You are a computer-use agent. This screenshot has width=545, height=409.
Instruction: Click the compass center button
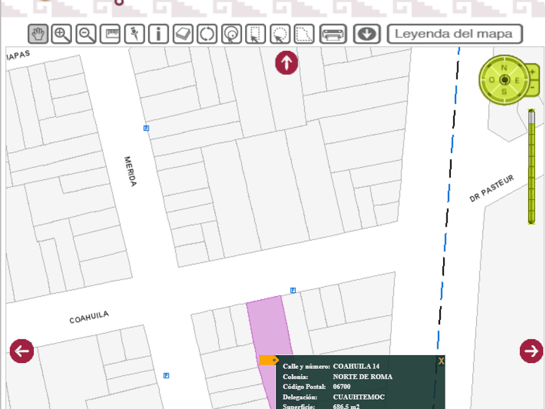coord(505,80)
